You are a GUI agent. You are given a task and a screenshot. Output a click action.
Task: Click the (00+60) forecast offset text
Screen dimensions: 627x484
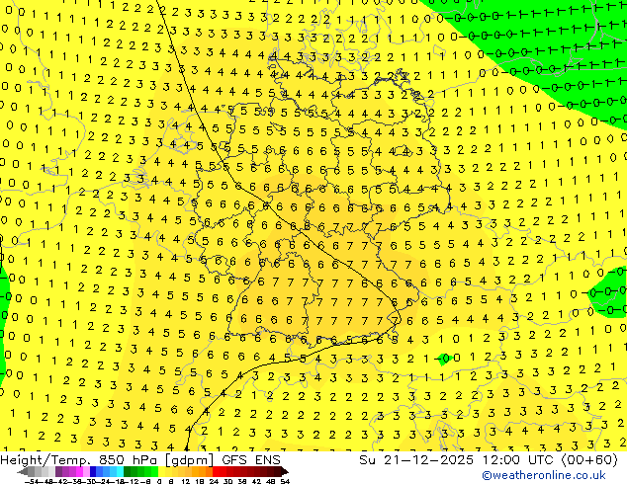[590, 460]
